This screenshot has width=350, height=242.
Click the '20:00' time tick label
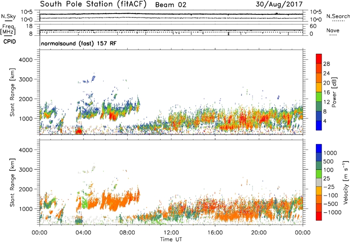click(259, 233)
